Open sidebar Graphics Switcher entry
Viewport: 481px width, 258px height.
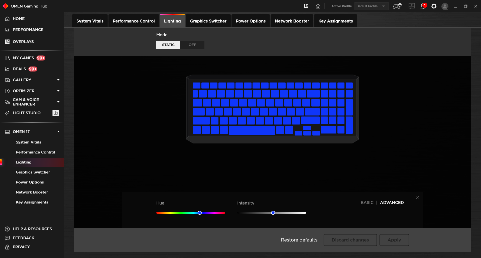pos(33,172)
